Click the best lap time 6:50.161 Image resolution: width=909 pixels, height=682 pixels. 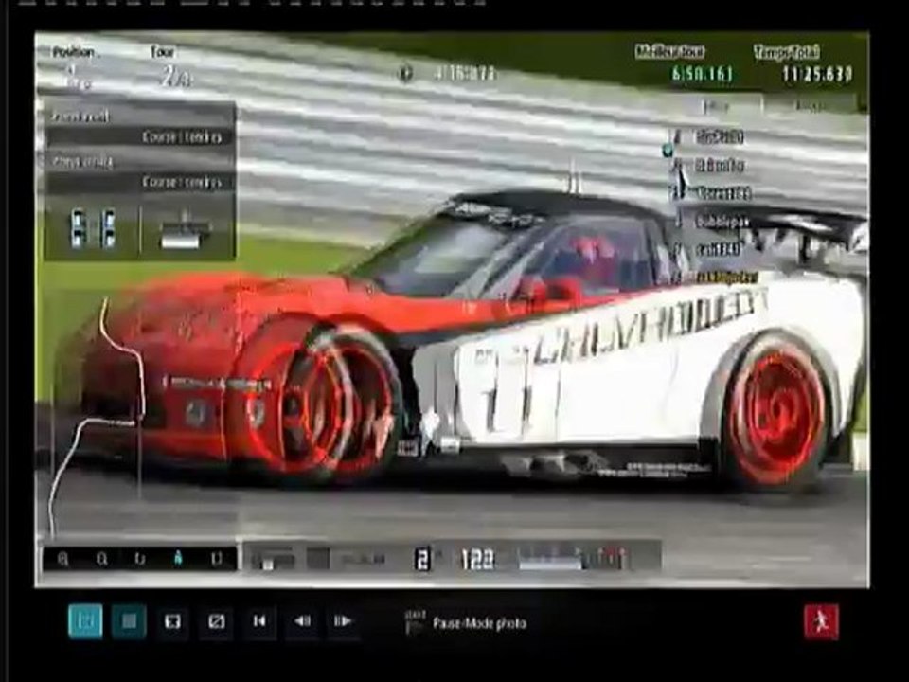pos(702,74)
